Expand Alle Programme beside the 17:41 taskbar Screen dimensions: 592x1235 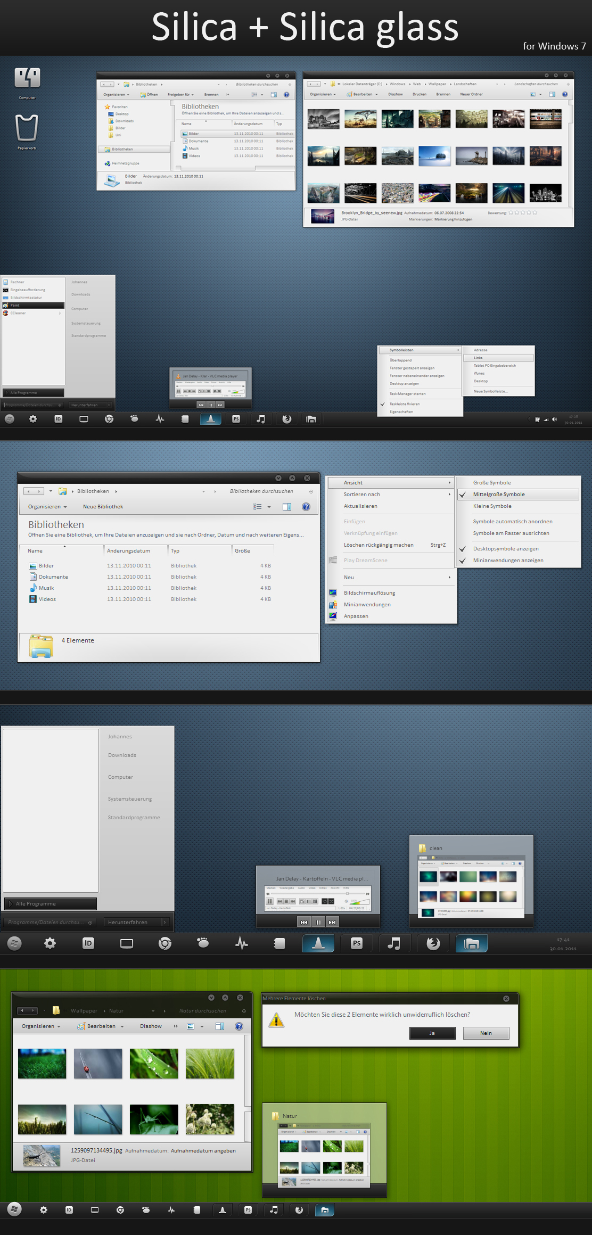click(51, 903)
